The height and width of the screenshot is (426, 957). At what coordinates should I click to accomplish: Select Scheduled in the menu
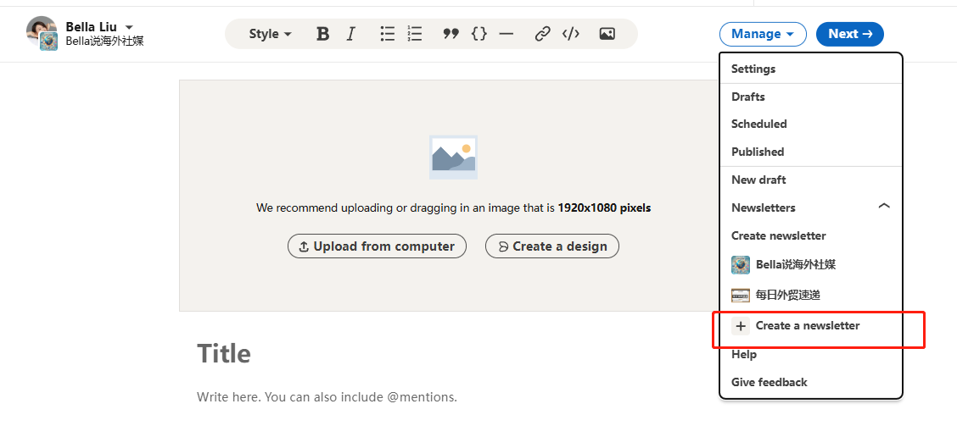(x=758, y=124)
